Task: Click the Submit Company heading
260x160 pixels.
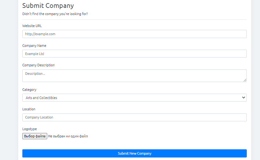Action: coord(48,6)
